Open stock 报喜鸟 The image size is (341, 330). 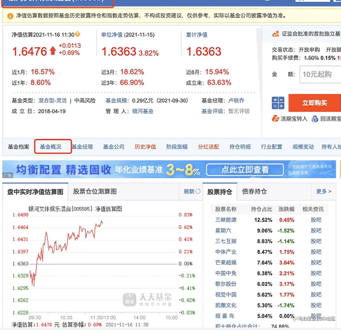click(x=224, y=316)
